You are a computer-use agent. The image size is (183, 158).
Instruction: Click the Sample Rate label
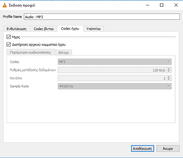[19, 86]
